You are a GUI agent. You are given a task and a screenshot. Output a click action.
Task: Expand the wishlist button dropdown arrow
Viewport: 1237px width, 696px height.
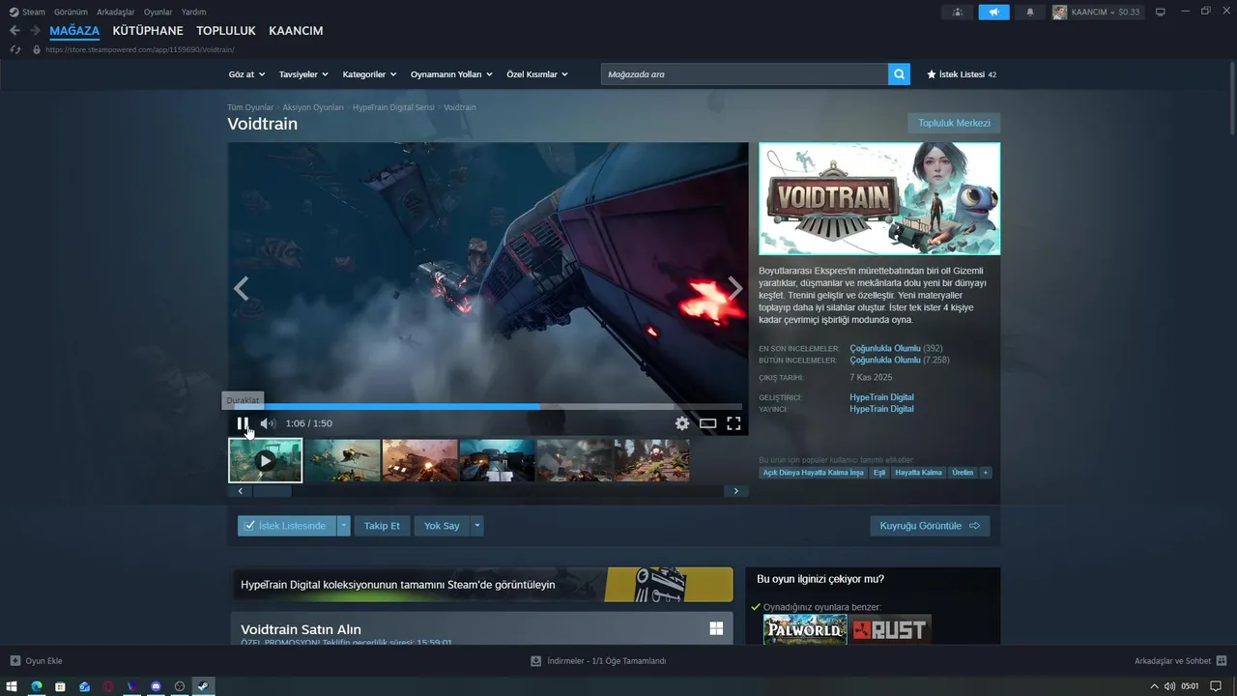pyautogui.click(x=343, y=526)
